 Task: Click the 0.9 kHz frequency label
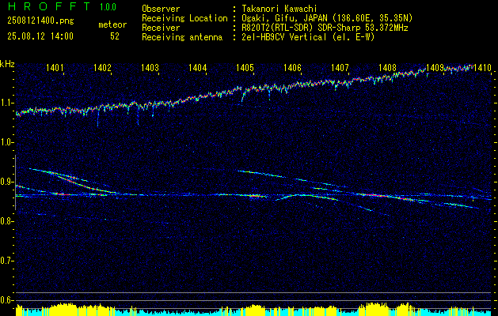click(x=6, y=182)
